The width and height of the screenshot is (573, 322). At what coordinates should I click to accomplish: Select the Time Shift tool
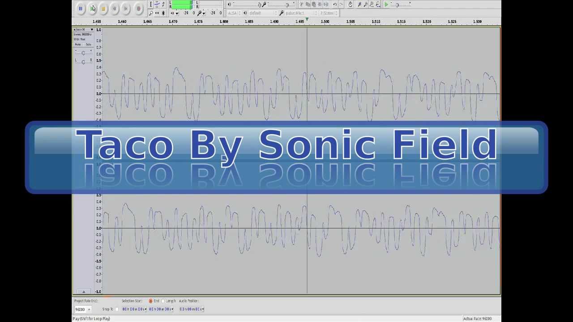pos(157,13)
